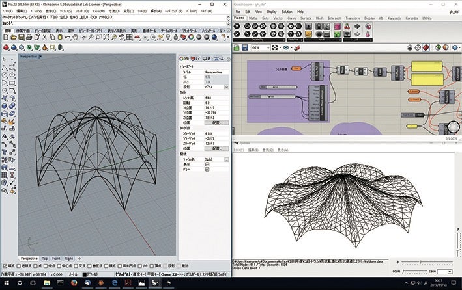Viewport: 462px width, 290px height.
Task: Open the Grasshopper Solution menu
Action: (x=287, y=12)
